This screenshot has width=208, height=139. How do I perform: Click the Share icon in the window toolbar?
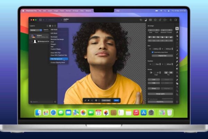[171, 20]
